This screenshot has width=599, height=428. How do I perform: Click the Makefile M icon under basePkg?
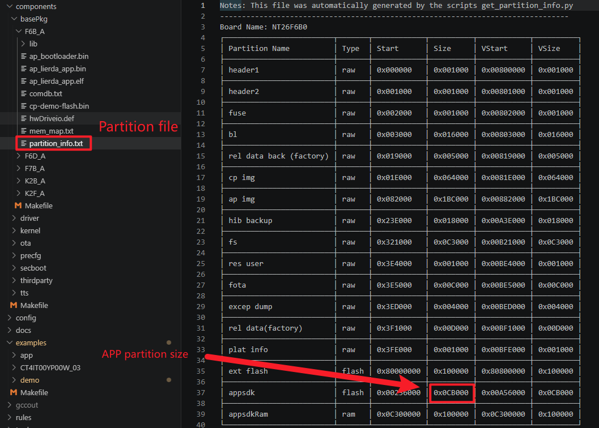[x=18, y=206]
